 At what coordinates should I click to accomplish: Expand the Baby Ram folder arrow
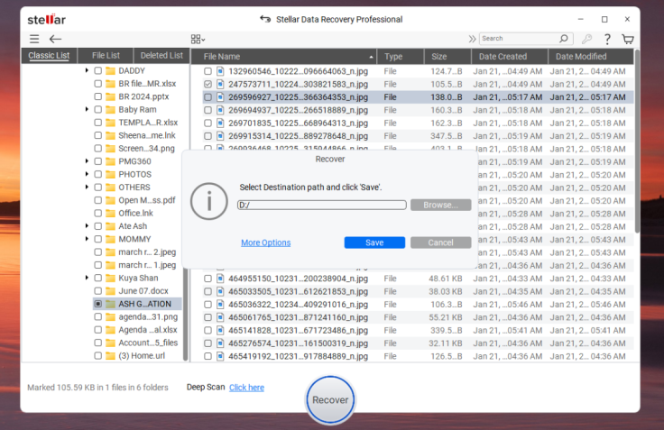87,109
